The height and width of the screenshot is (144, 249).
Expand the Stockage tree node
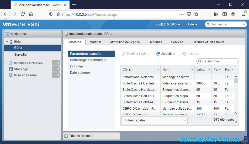7,69
